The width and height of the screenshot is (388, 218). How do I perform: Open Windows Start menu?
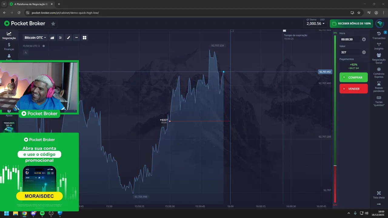[x=6, y=213]
